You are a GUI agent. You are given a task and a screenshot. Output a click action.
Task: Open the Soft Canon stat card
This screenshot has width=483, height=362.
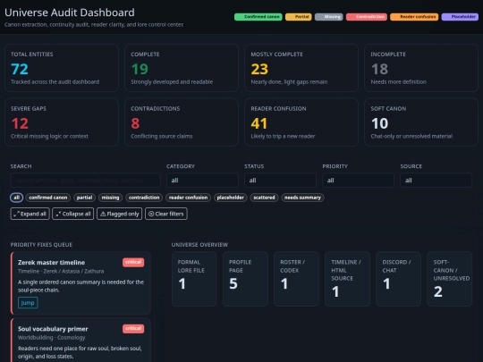pyautogui.click(x=421, y=122)
